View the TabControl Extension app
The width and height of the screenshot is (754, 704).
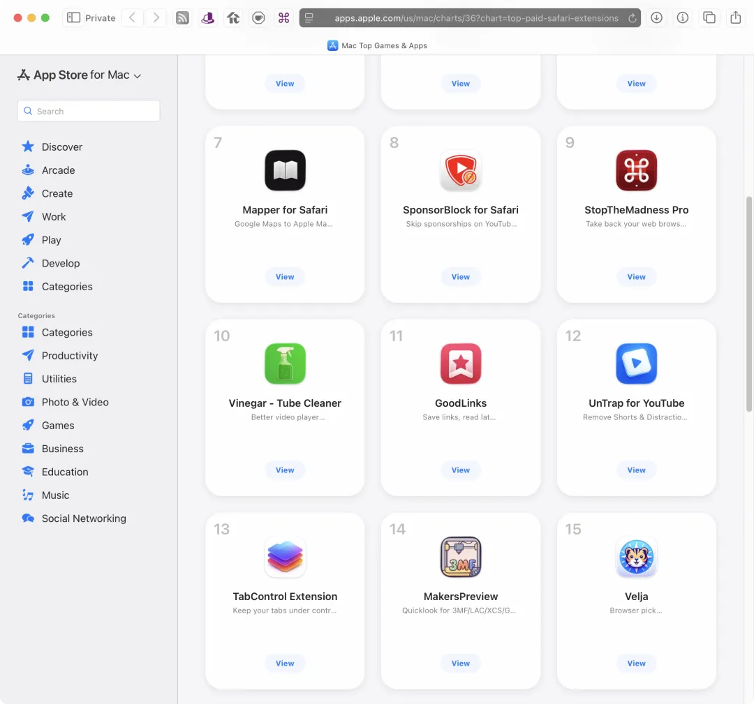click(x=285, y=663)
